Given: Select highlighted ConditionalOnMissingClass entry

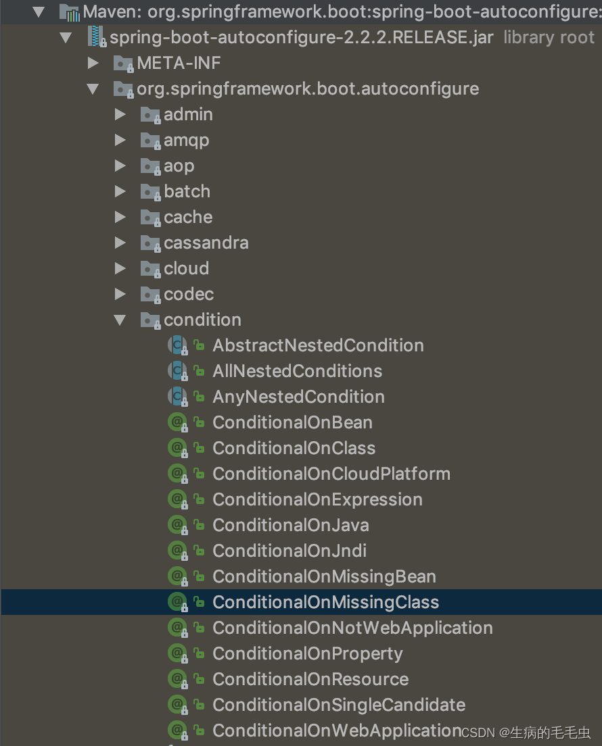Looking at the screenshot, I should 326,602.
